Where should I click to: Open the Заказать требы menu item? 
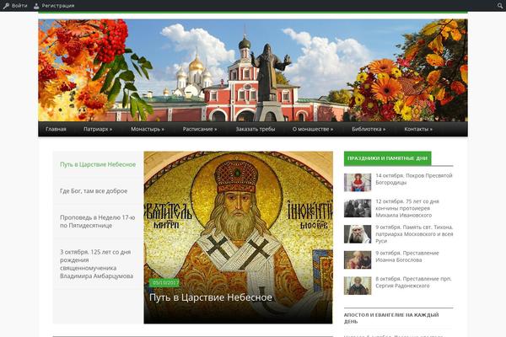coord(256,129)
